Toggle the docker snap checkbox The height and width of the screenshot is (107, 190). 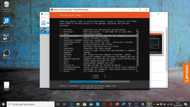pyautogui.click(x=61, y=38)
